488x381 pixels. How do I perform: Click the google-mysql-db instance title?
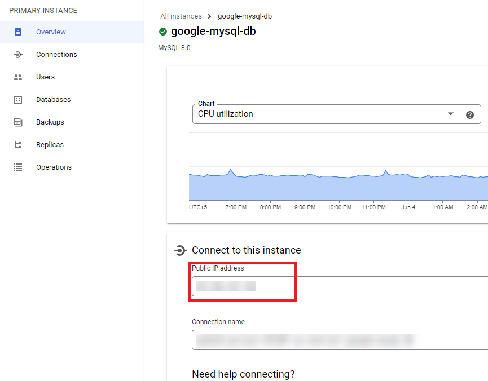pyautogui.click(x=213, y=32)
